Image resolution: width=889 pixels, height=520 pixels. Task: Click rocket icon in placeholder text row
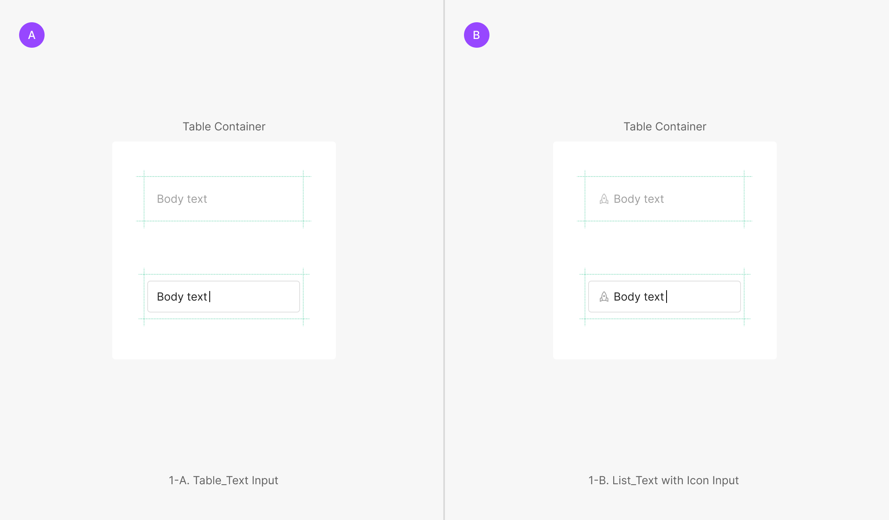click(604, 199)
